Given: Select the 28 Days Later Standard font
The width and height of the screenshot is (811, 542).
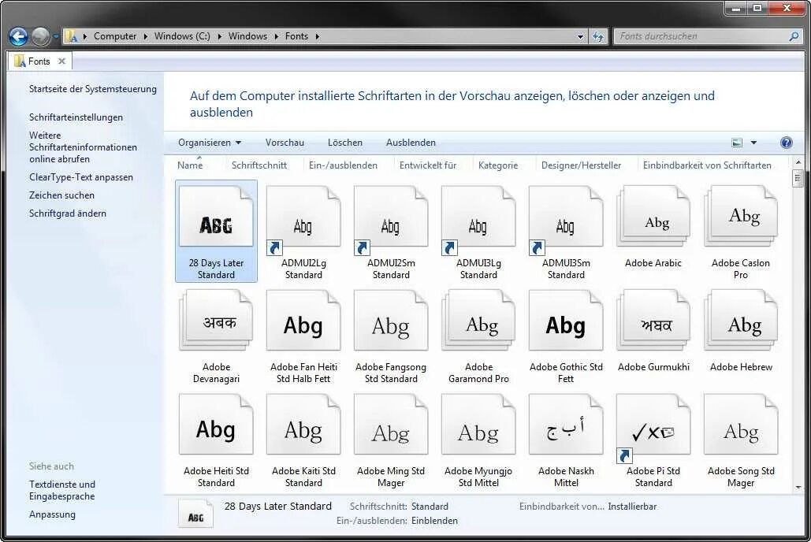Looking at the screenshot, I should point(216,231).
